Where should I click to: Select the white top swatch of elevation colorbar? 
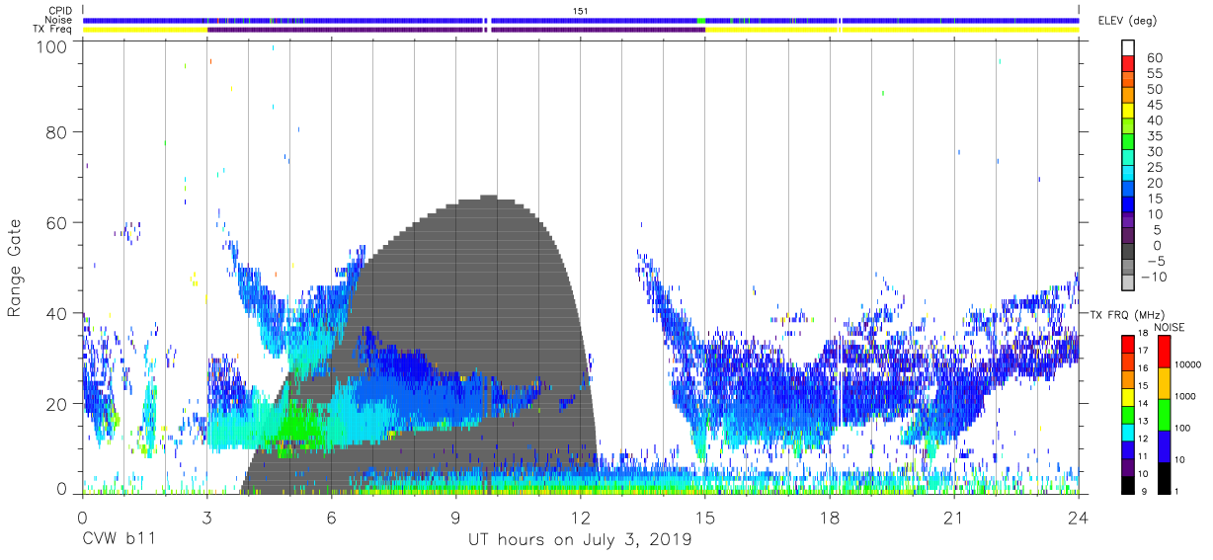(x=1129, y=47)
